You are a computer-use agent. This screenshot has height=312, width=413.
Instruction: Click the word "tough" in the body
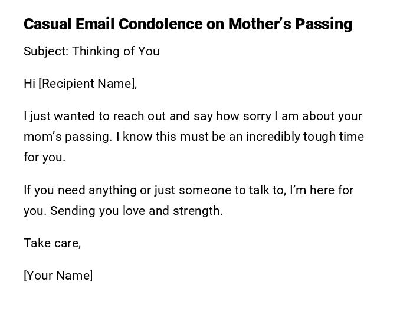coord(319,137)
